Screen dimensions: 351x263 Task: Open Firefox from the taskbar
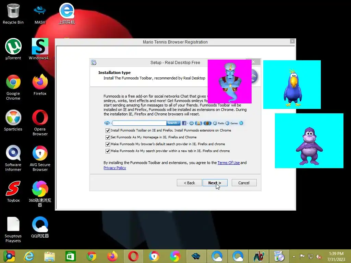click(x=112, y=256)
